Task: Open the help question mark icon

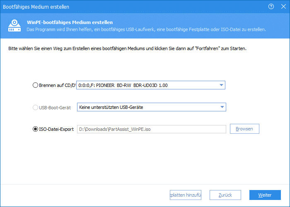Action: click(271, 7)
